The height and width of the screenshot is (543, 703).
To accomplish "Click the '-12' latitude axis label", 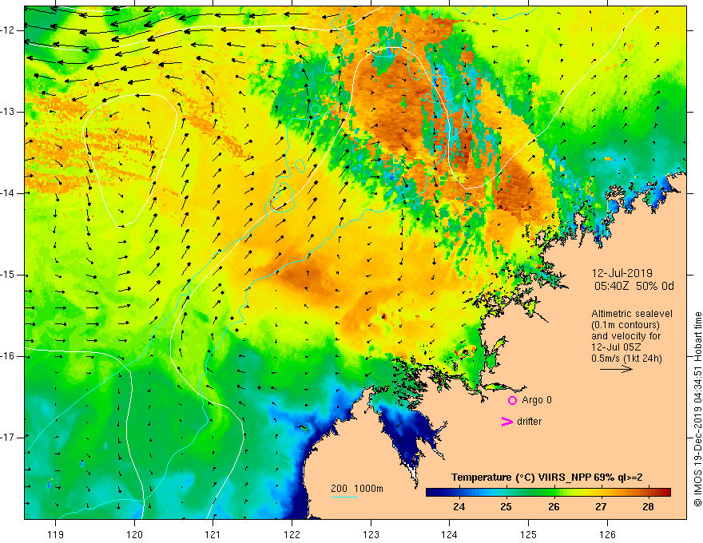I will click(x=9, y=30).
